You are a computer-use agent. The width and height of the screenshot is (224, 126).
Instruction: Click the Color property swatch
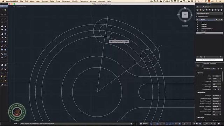pyautogui.click(x=214, y=76)
